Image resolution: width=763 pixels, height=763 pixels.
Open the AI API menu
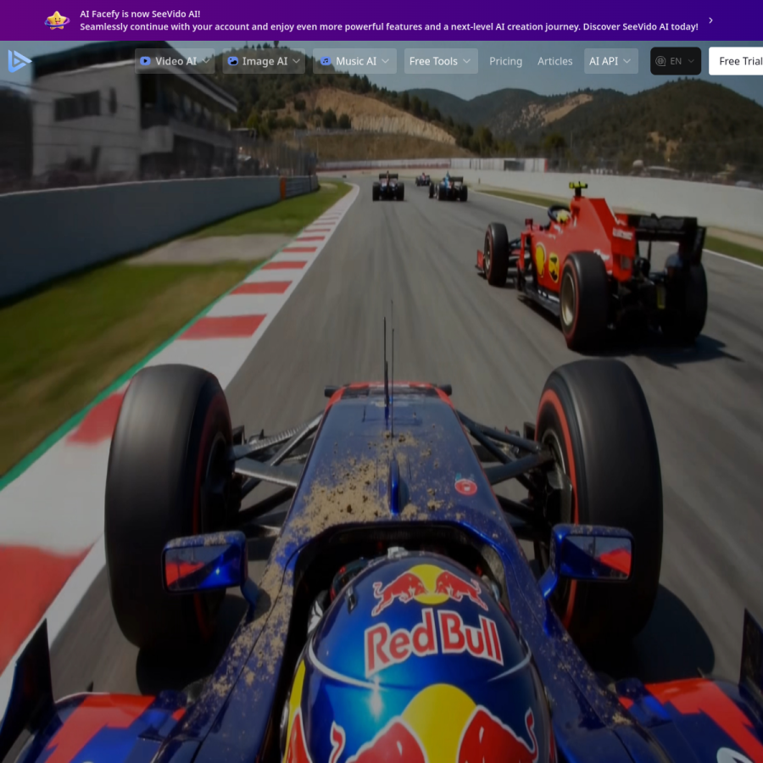[610, 61]
